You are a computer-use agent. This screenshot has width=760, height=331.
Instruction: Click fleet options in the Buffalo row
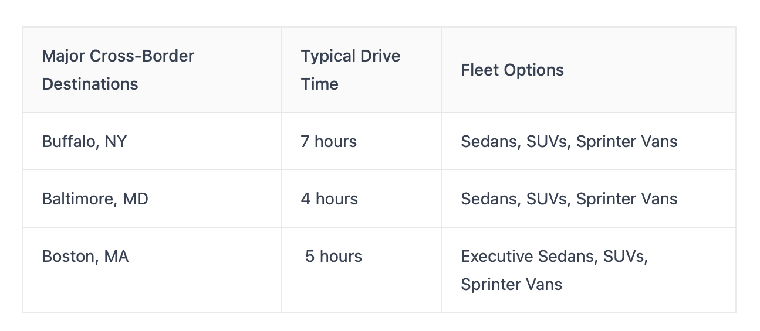569,141
